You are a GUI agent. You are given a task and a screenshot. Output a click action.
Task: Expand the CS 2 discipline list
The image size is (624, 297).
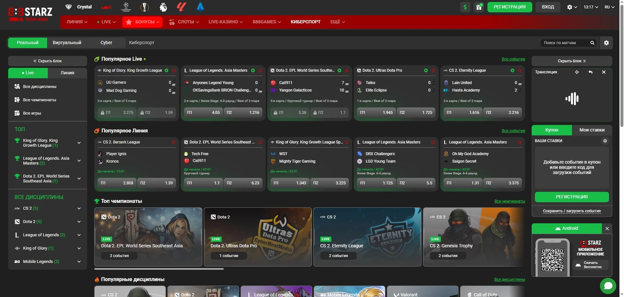pyautogui.click(x=79, y=208)
